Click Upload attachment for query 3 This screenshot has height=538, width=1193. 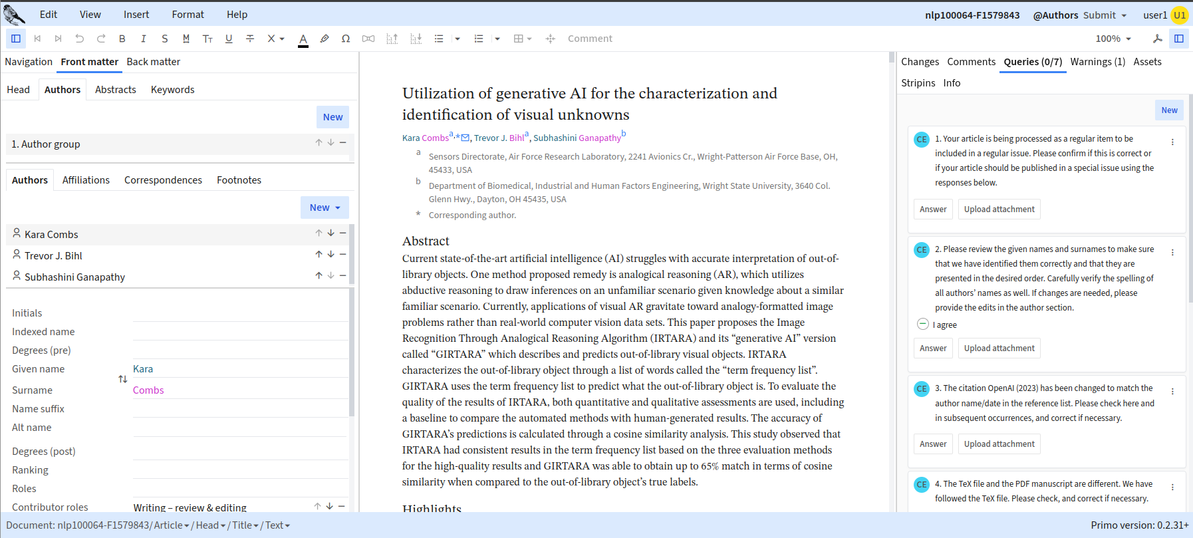[x=999, y=444]
